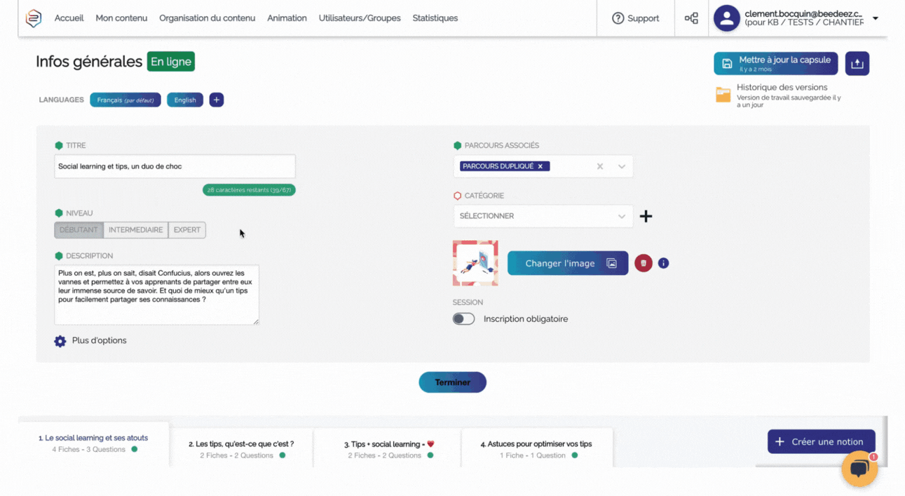Expand the Parcours associés dropdown arrow
Image resolution: width=905 pixels, height=496 pixels.
click(621, 166)
